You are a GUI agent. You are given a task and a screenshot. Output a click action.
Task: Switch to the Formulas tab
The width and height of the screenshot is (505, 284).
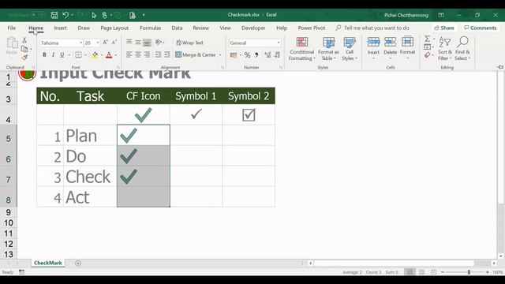click(x=151, y=28)
